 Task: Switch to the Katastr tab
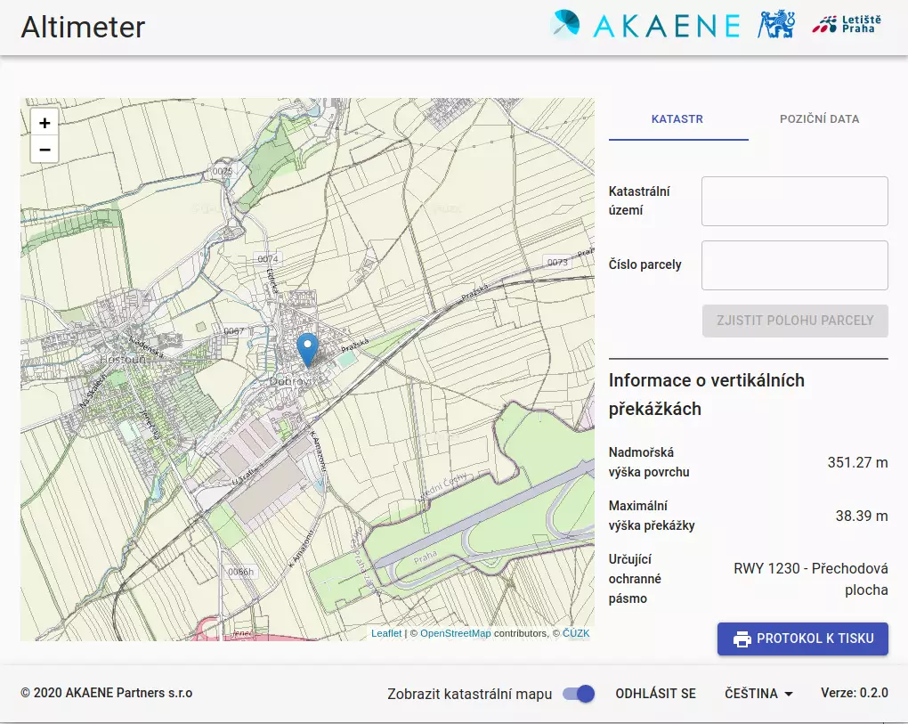677,118
